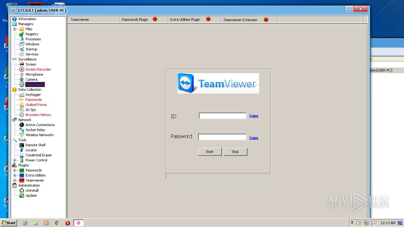Select the Socket Relay icon
Screen dimensions: 404x227
pos(22,130)
